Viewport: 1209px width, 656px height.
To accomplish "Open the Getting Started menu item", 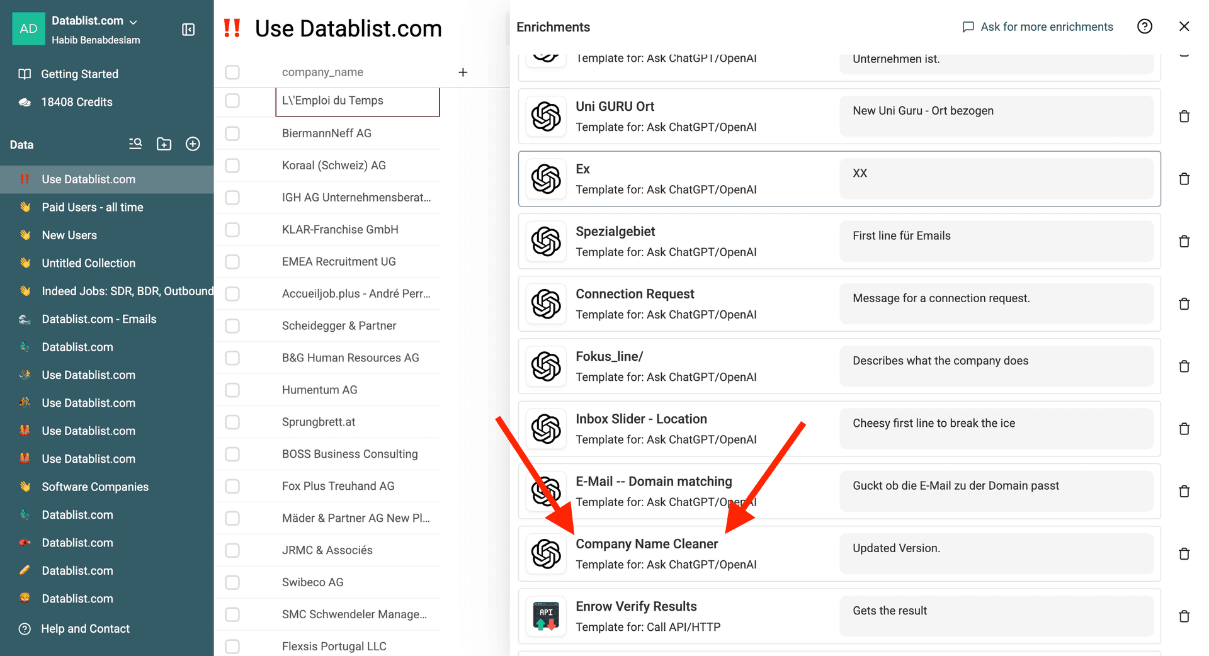I will [x=79, y=74].
